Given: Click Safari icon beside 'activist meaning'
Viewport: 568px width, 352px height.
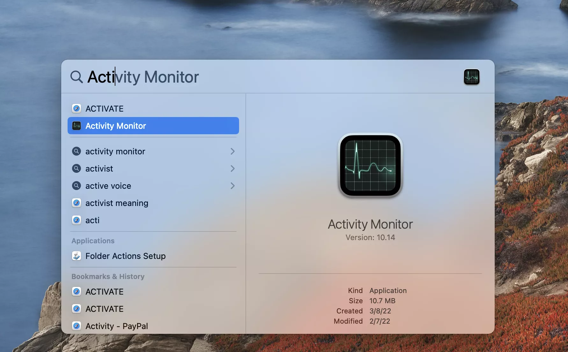Looking at the screenshot, I should point(76,203).
